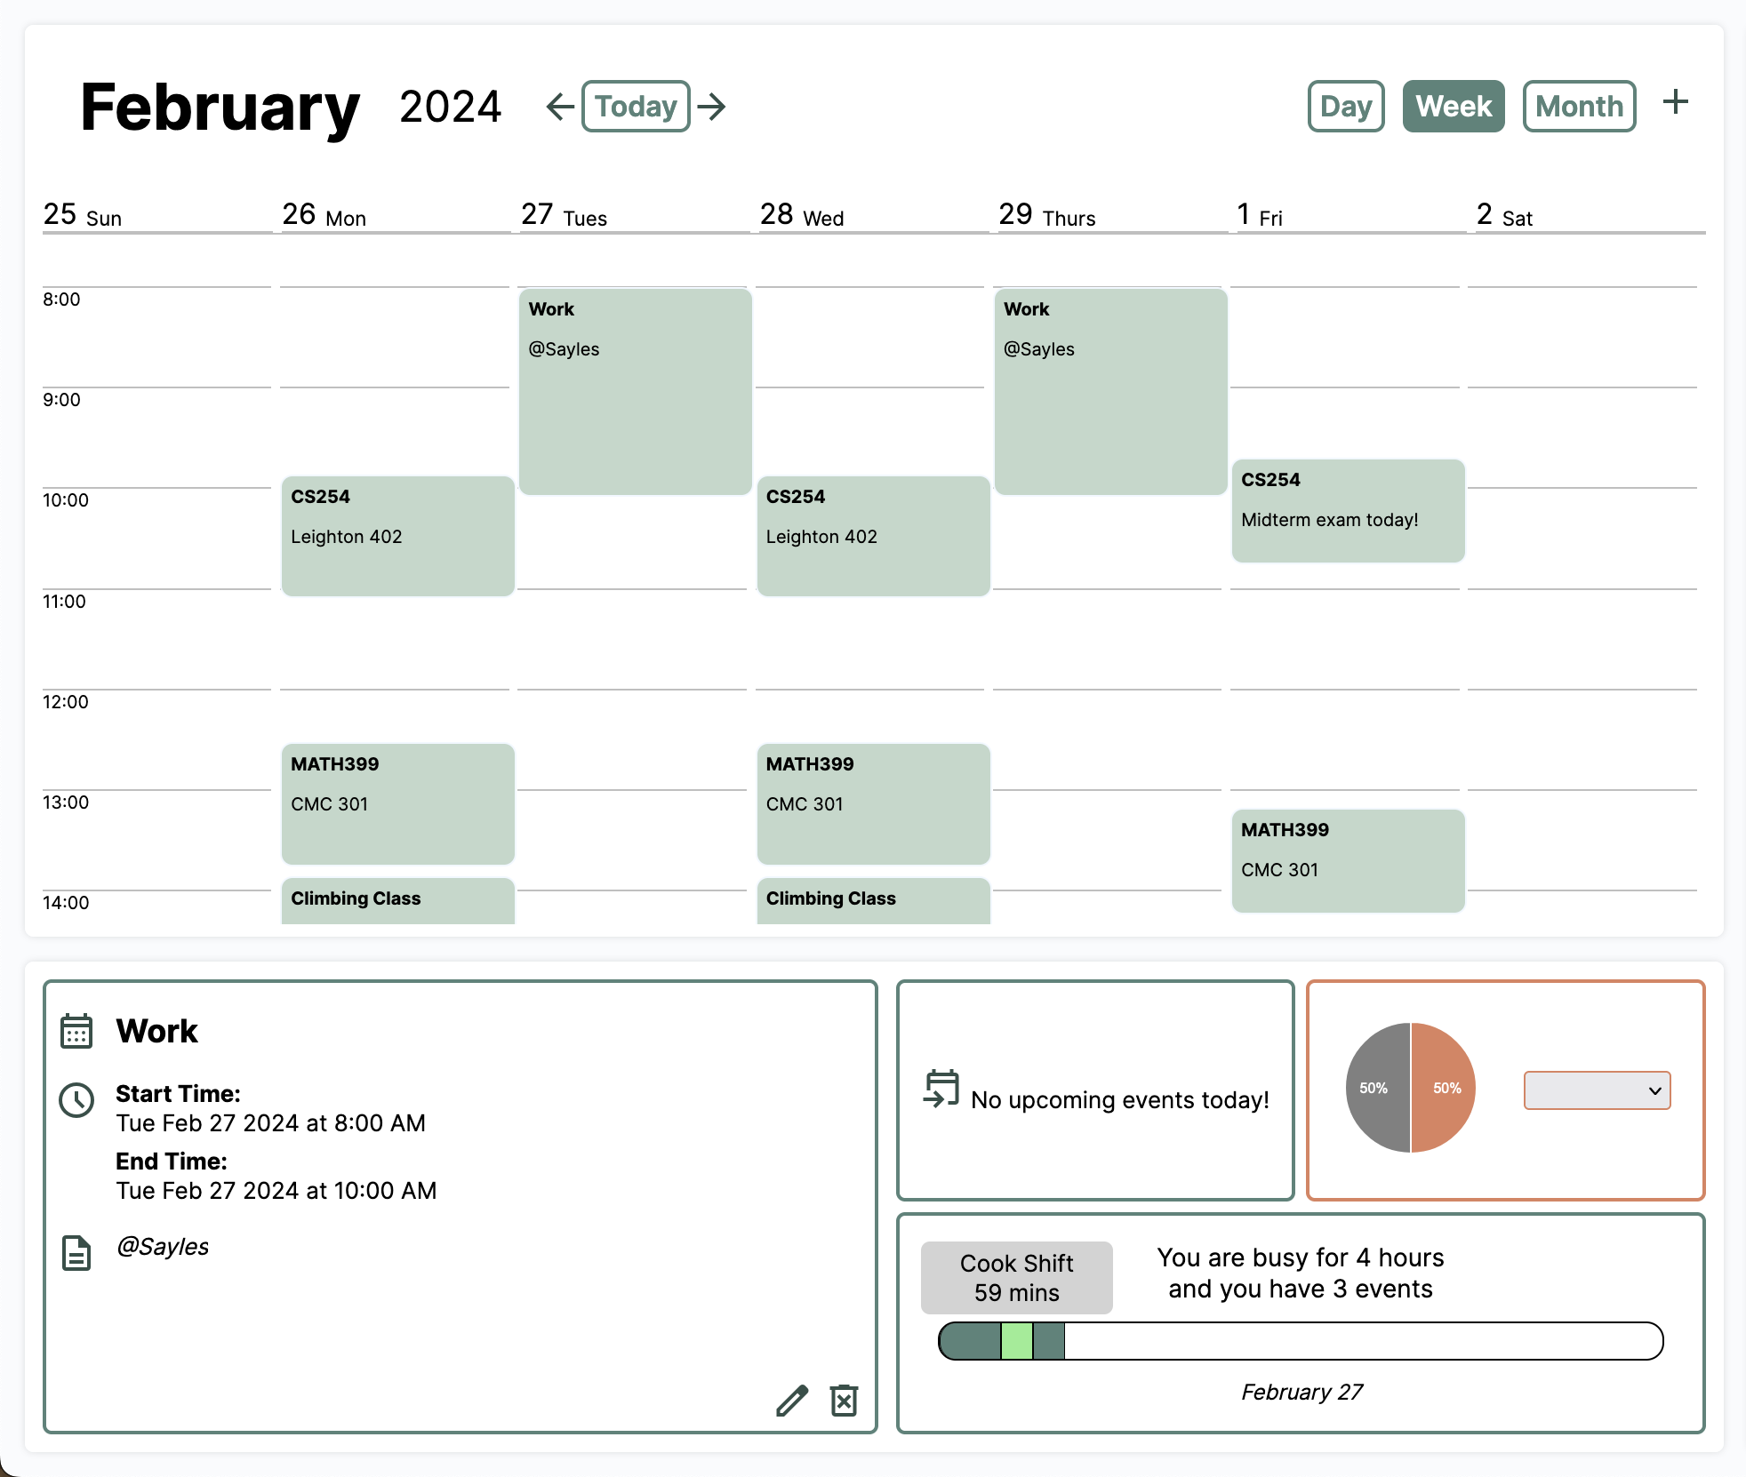Click the notes document icon by @Sayles
This screenshot has width=1746, height=1477.
pos(76,1252)
